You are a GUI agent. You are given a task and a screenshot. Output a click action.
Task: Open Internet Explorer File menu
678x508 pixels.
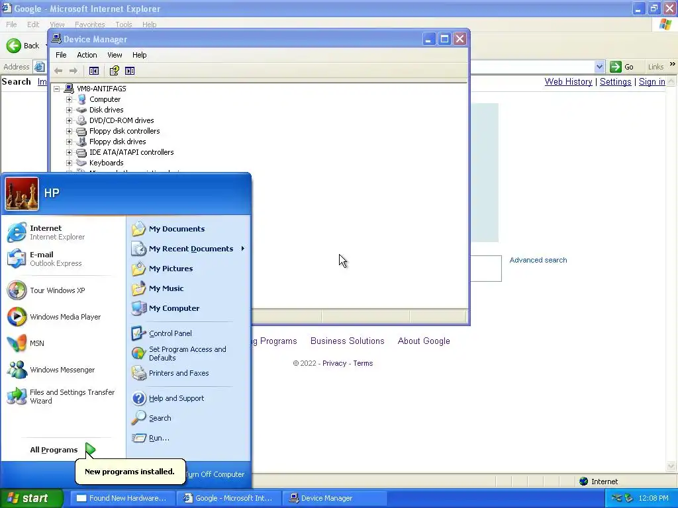(11, 24)
